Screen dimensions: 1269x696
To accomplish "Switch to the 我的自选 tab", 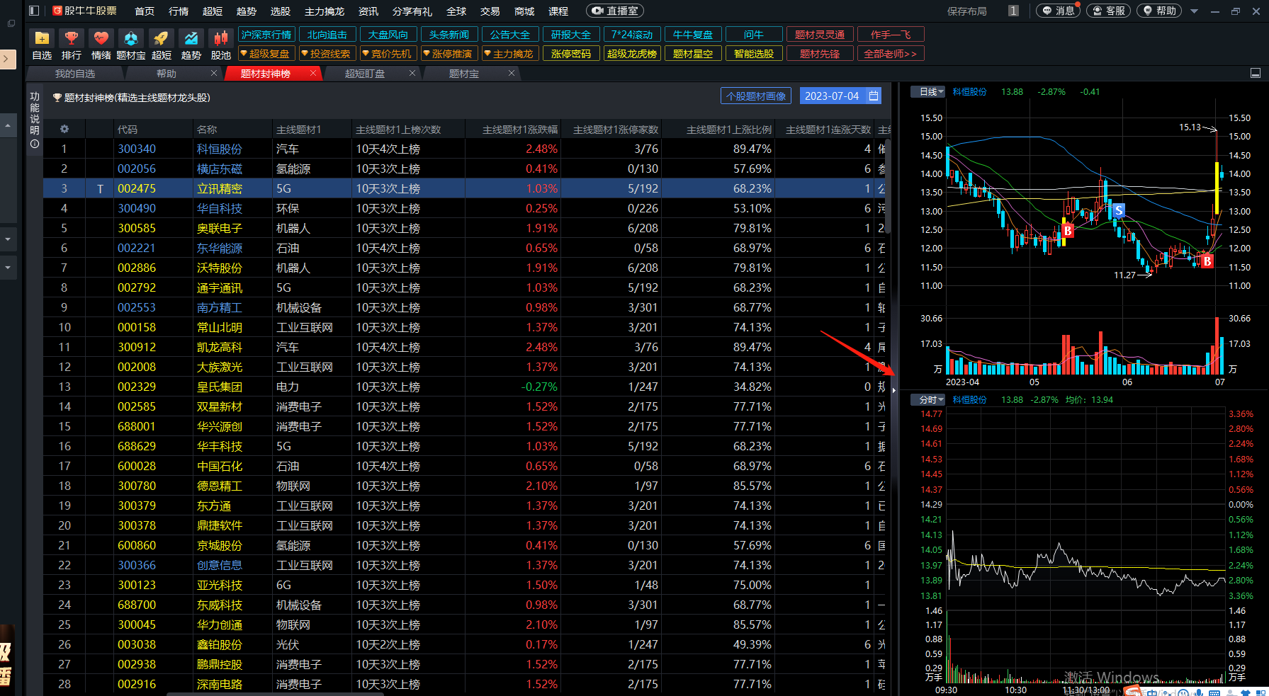I will point(75,74).
